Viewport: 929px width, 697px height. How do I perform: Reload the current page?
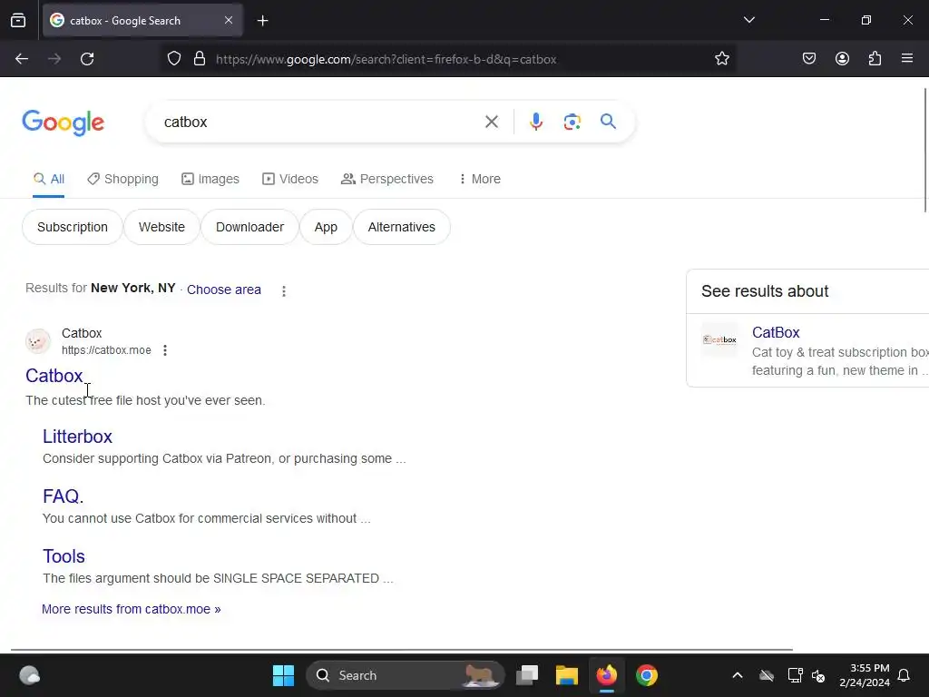[87, 59]
